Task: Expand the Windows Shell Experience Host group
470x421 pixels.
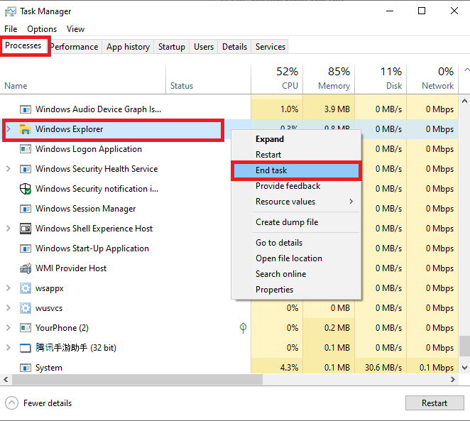Action: tap(9, 229)
